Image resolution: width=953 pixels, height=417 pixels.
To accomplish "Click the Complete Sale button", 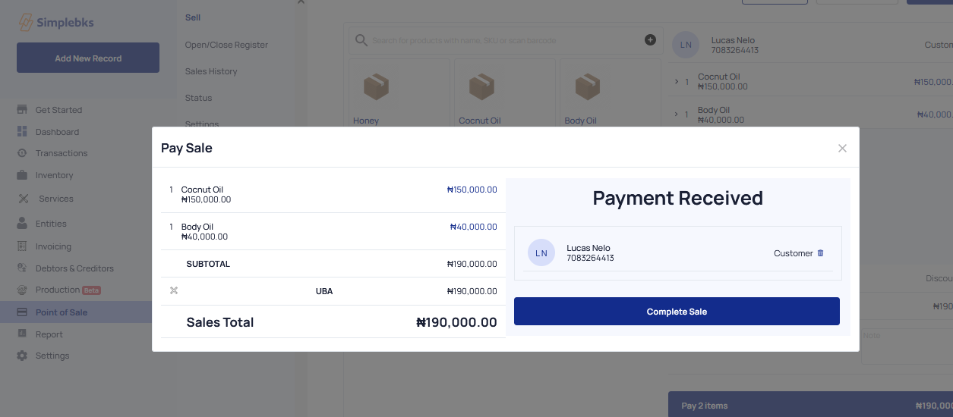I will pos(677,312).
